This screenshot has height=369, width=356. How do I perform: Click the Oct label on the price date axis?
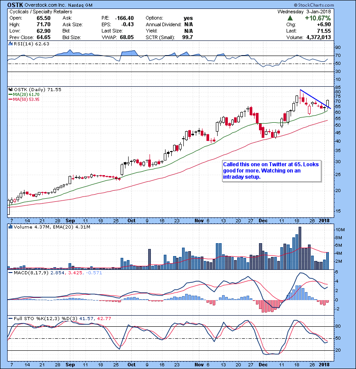pos(131,220)
